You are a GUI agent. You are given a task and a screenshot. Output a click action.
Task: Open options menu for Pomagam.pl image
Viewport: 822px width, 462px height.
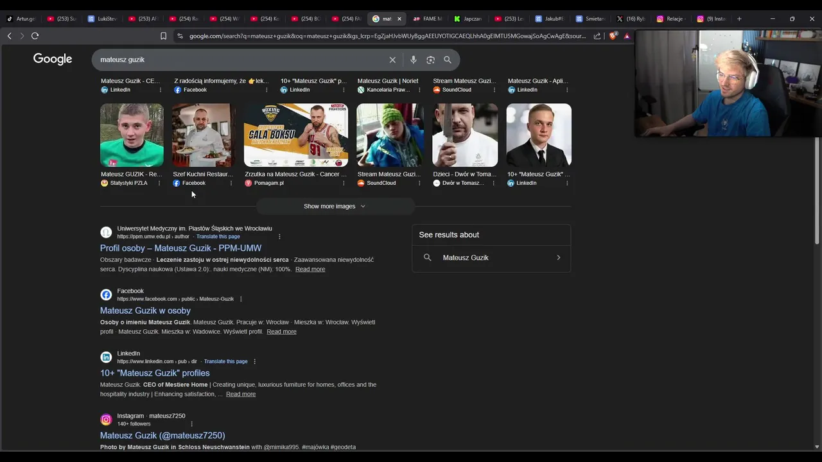coord(344,184)
